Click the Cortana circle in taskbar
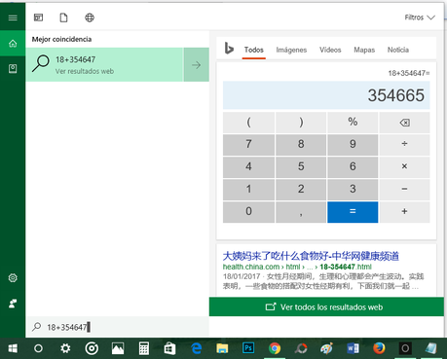Screen dimensions: 447x359 click(38, 348)
